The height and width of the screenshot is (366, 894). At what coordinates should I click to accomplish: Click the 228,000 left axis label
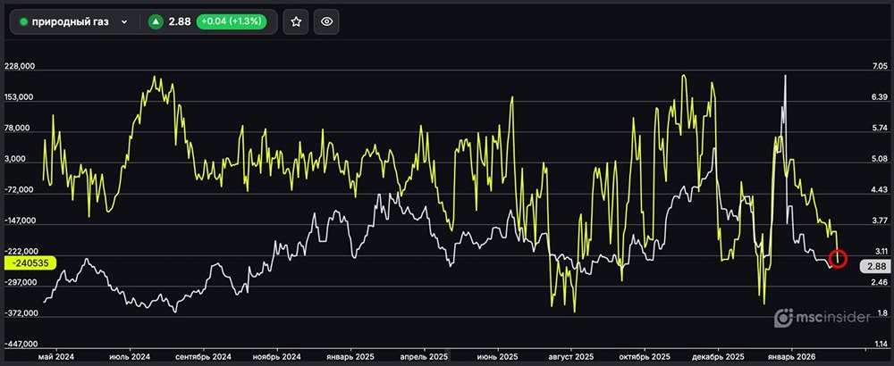[x=18, y=66]
